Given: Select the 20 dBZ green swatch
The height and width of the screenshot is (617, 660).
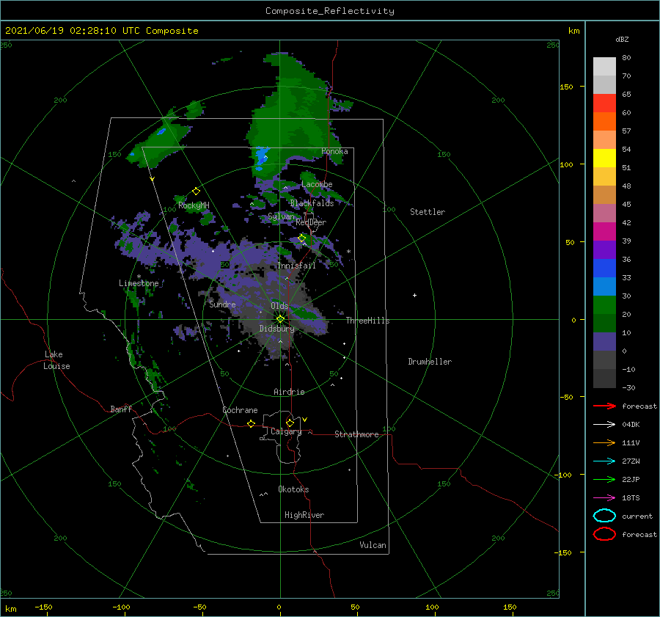Looking at the screenshot, I should point(604,323).
